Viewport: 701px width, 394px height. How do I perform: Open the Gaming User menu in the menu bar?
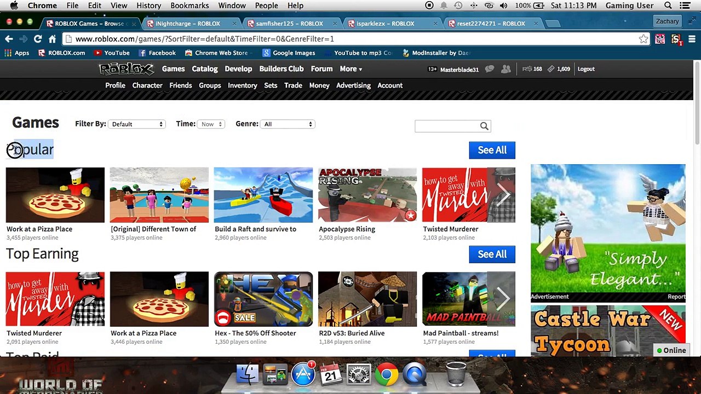(x=629, y=5)
